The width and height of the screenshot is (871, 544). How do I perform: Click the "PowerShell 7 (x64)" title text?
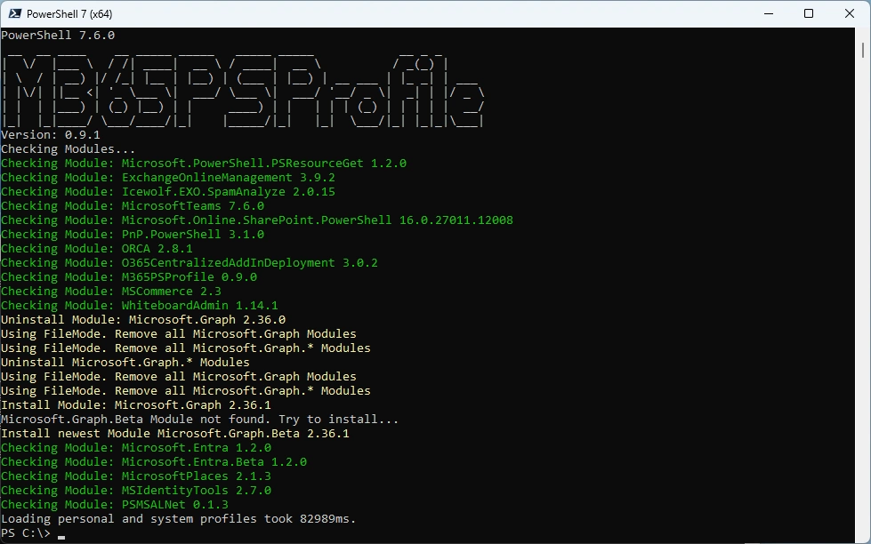click(x=69, y=14)
